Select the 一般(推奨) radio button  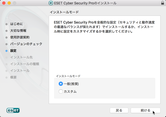tap(61, 84)
